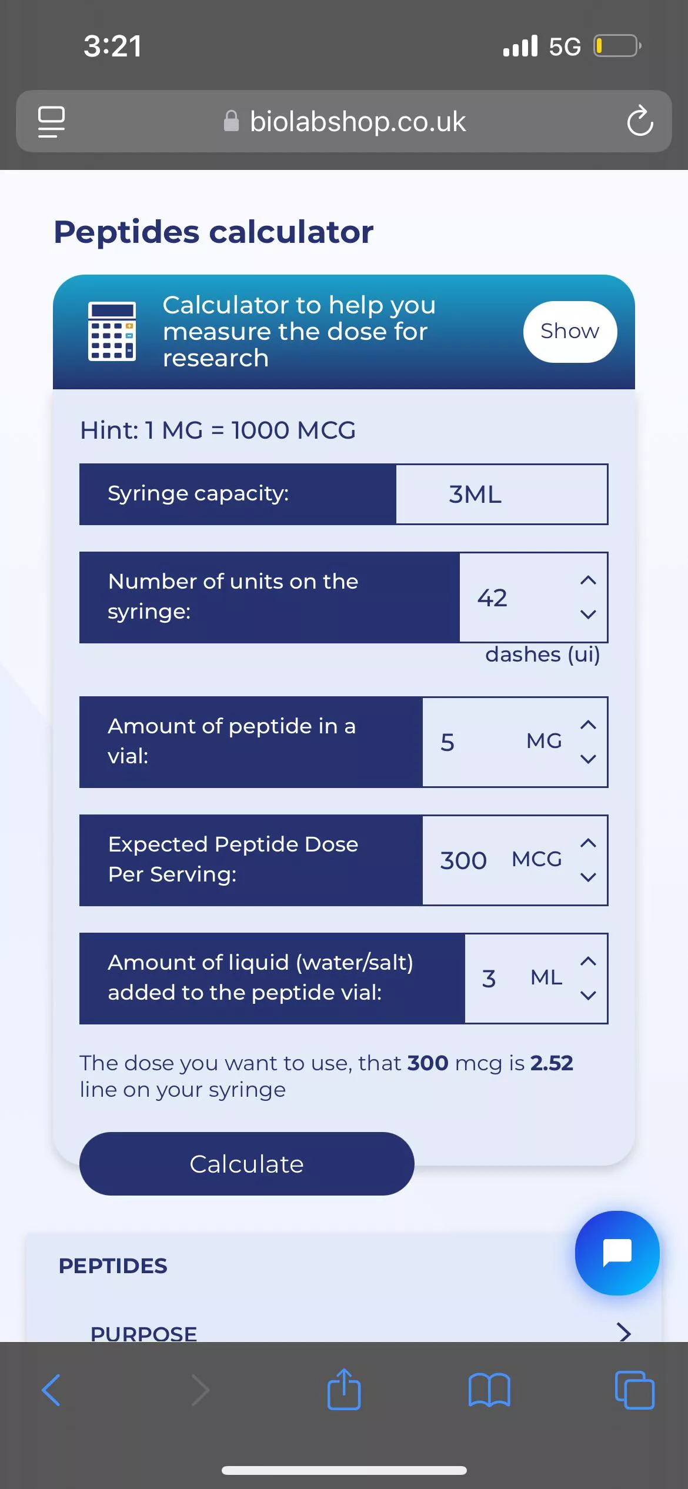Select the 3ML syringe capacity field
688x1489 pixels.
click(502, 494)
